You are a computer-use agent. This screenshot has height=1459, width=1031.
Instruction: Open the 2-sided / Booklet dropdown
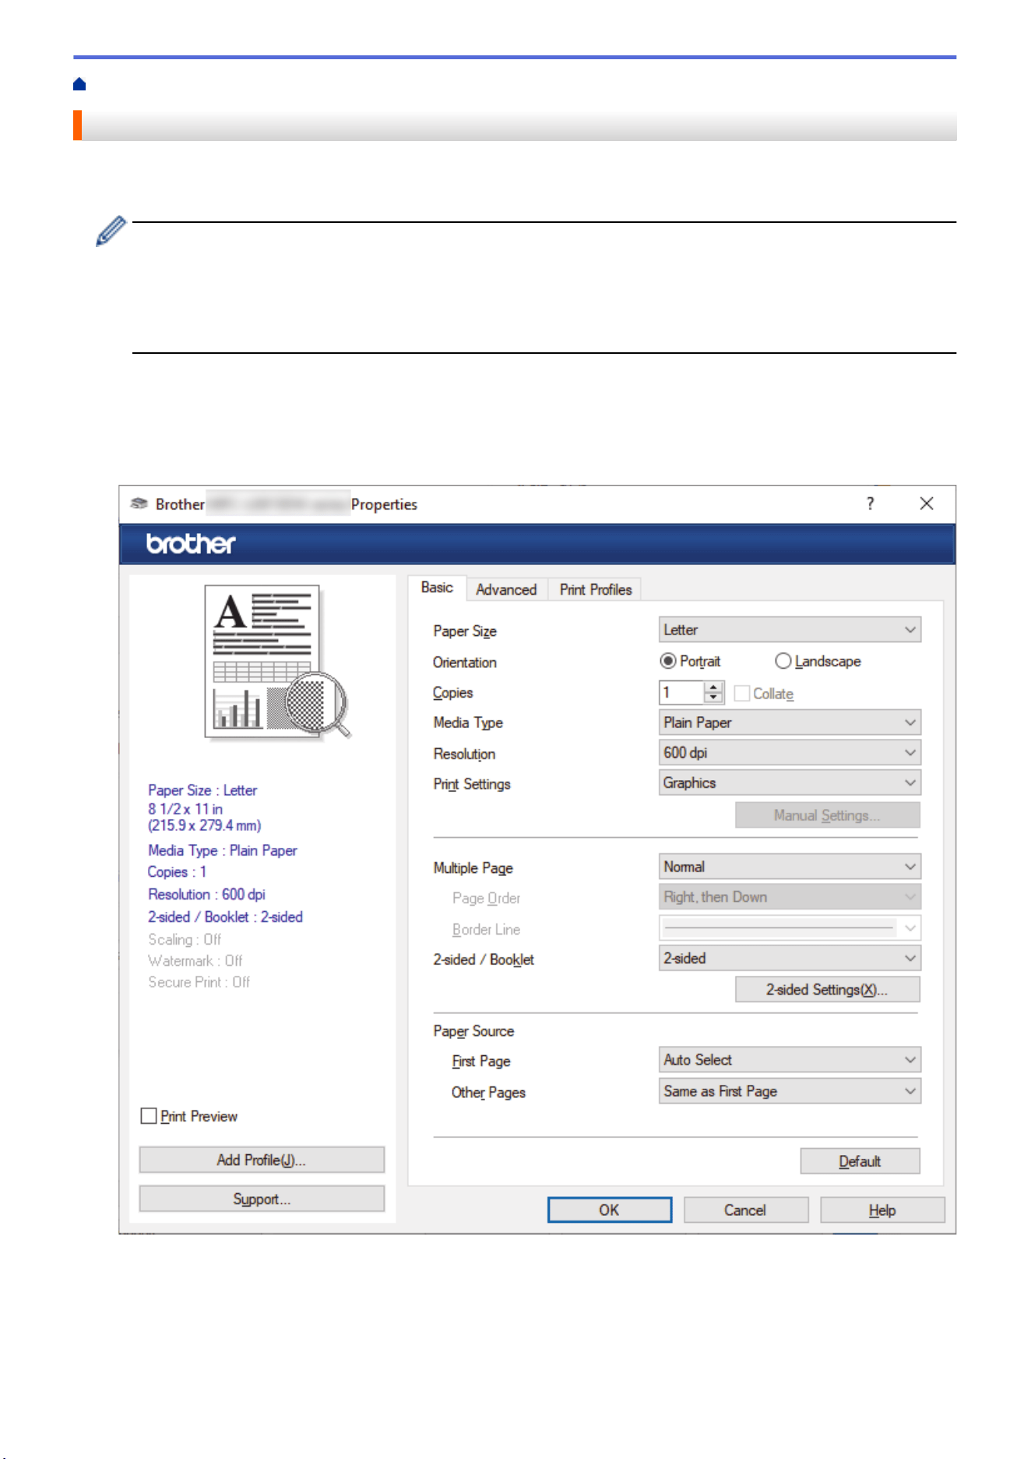790,958
